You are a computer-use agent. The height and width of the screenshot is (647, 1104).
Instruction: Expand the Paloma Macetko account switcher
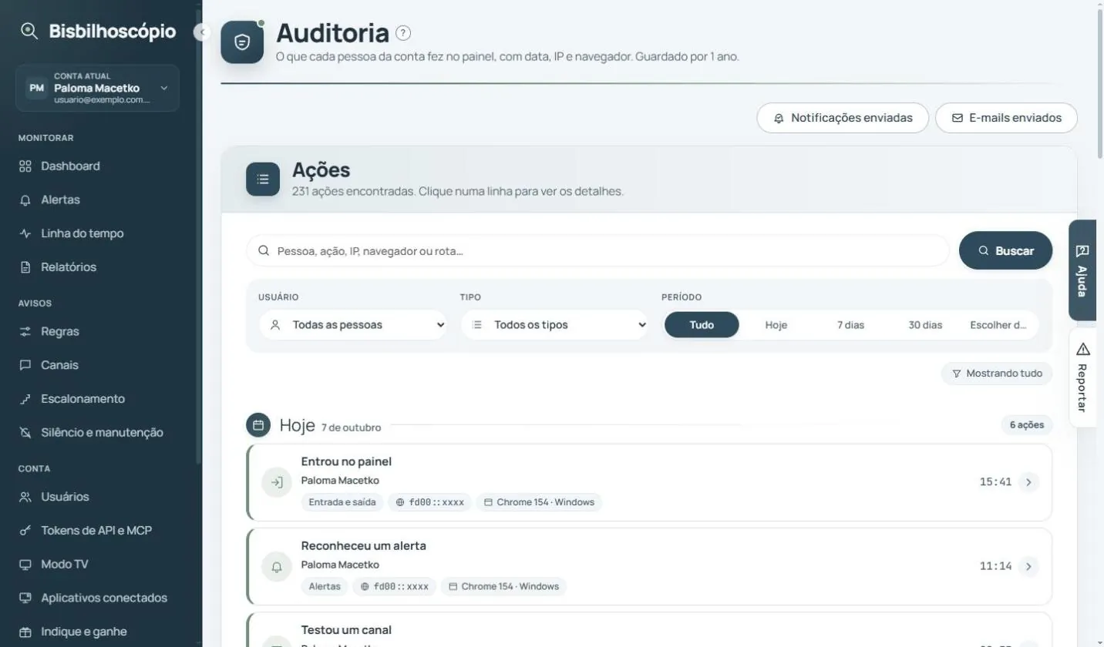coord(97,88)
